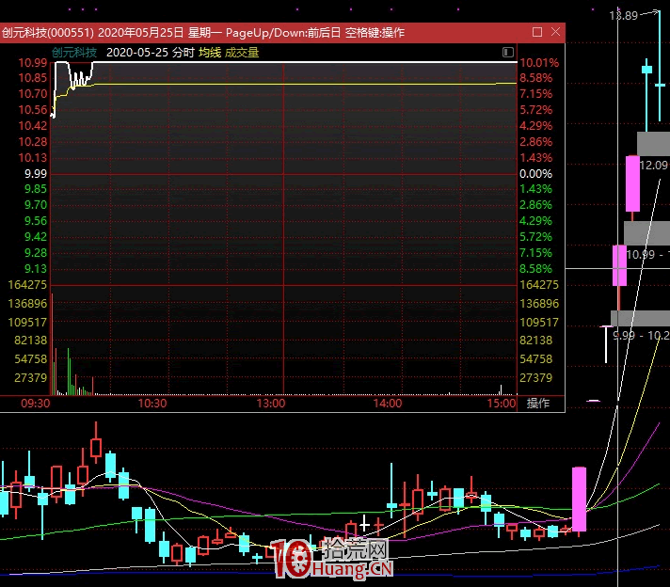Click the 13:00 time axis label
670x587 pixels.
tap(270, 403)
